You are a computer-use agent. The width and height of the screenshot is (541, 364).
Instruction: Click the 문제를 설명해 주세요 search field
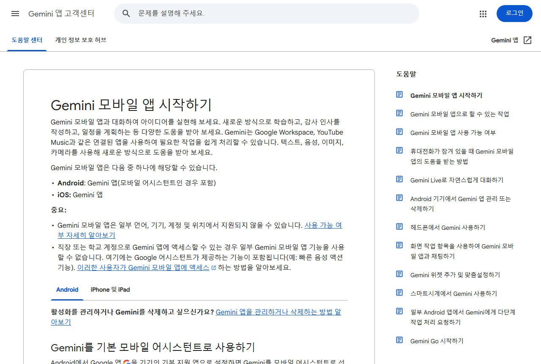point(267,14)
